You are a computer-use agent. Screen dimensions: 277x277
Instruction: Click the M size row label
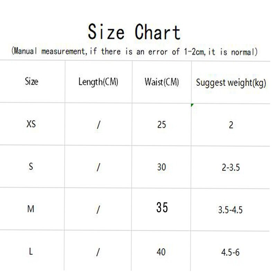click(31, 209)
